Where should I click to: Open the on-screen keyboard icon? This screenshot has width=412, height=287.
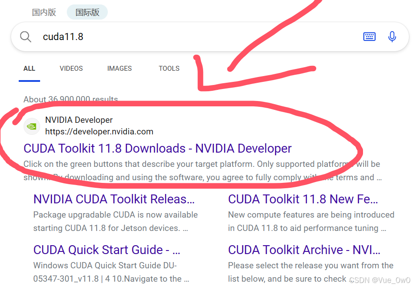coord(369,36)
